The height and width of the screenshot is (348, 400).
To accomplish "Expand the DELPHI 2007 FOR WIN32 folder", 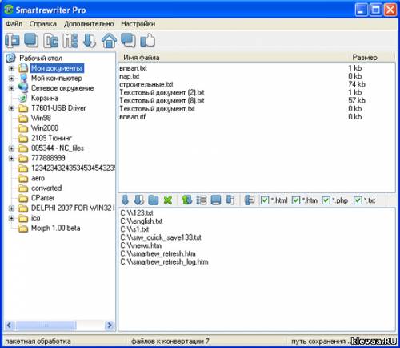I will [11, 208].
